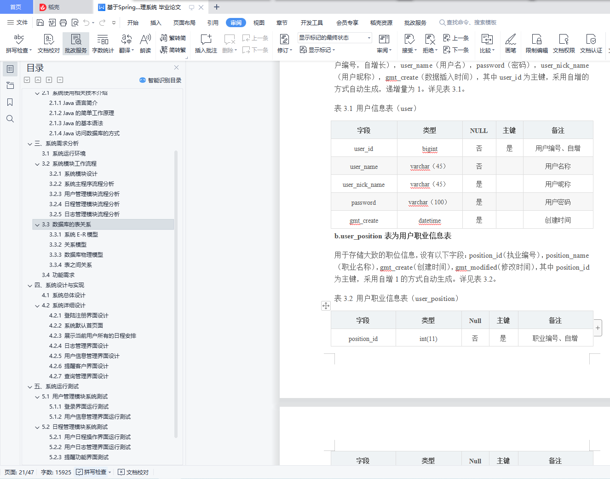Go to 3.3.1 系统 E-R 模型 in outline
This screenshot has width=610, height=479.
[x=74, y=235]
